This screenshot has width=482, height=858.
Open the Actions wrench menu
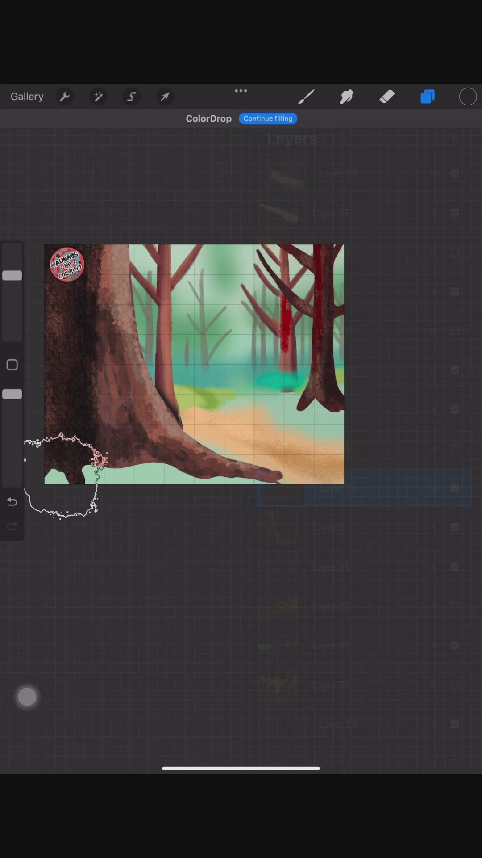[65, 97]
